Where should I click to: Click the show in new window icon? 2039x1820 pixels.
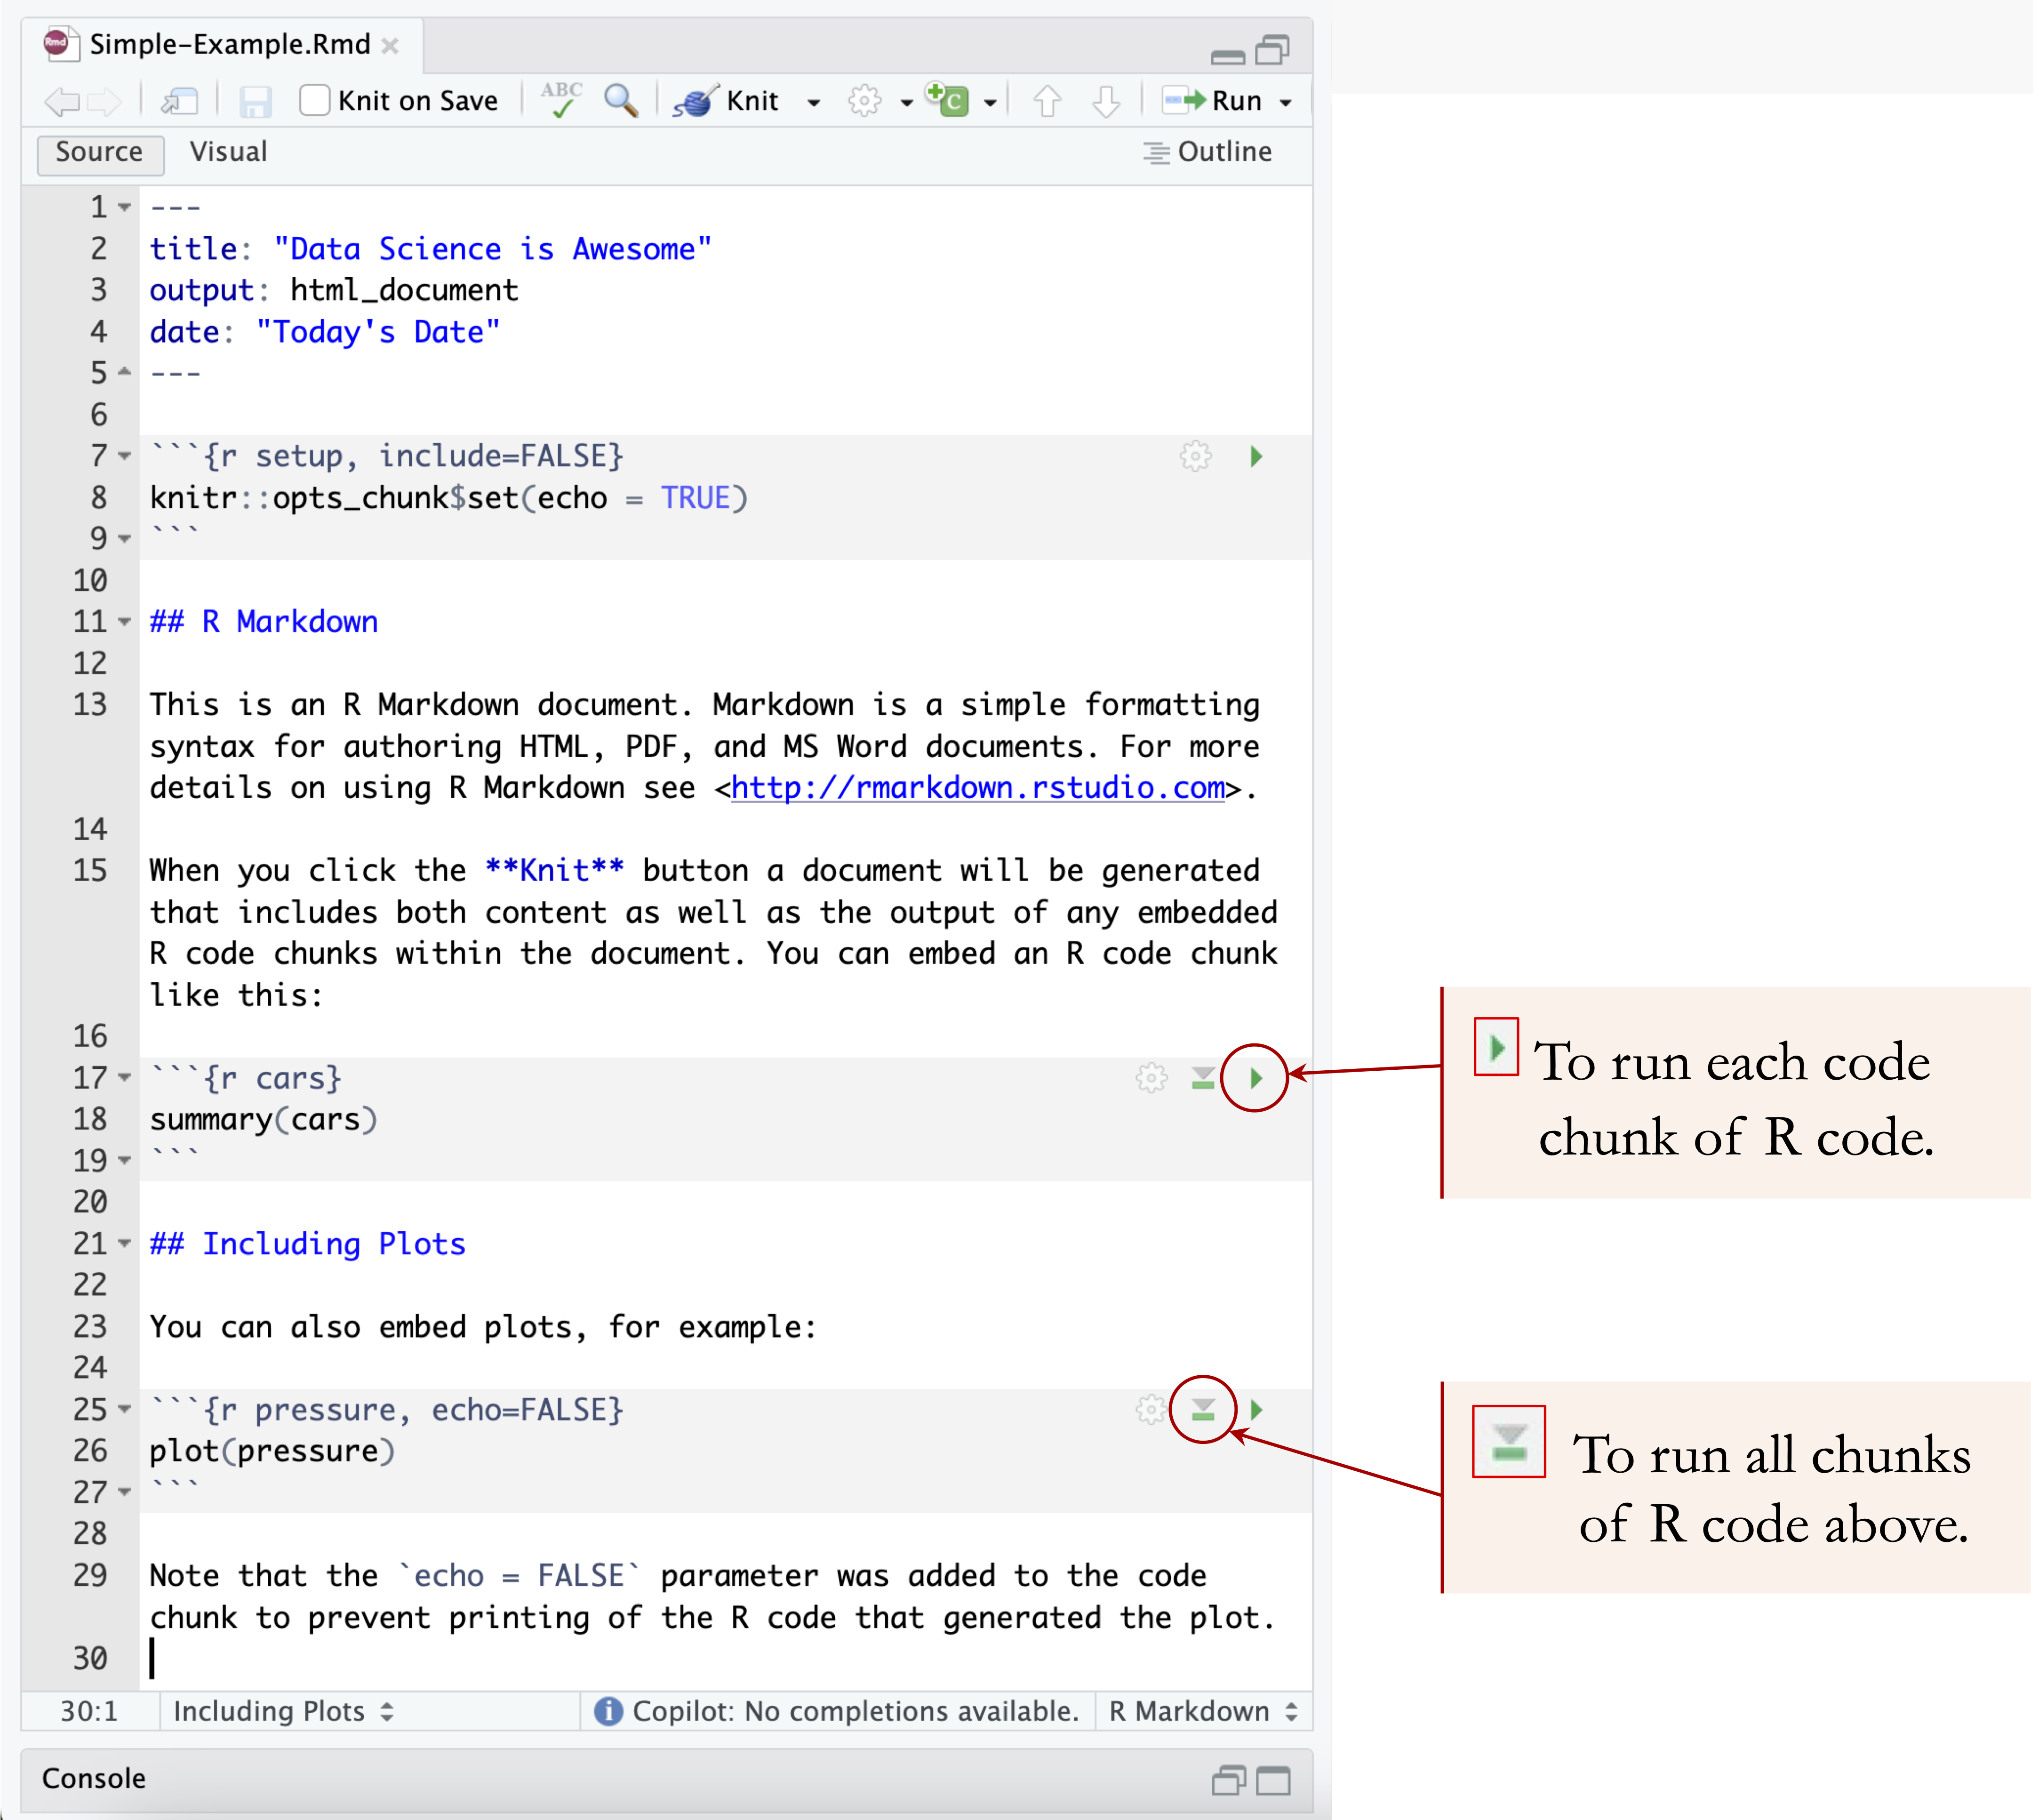pyautogui.click(x=180, y=101)
